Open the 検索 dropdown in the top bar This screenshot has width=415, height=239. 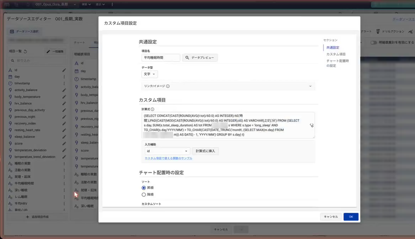(86, 5)
